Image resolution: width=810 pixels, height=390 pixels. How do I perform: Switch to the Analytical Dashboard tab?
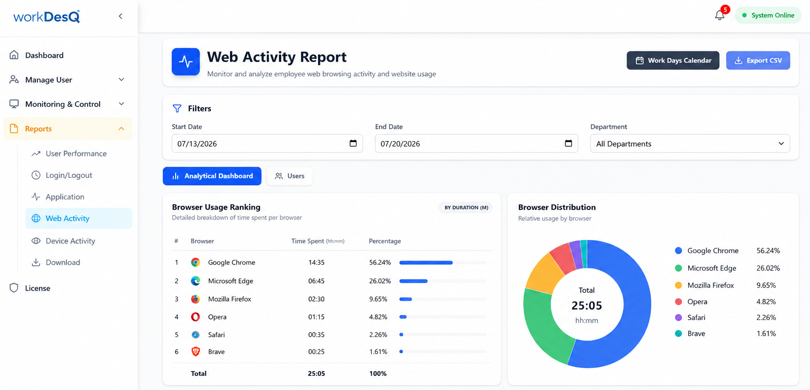coord(212,176)
